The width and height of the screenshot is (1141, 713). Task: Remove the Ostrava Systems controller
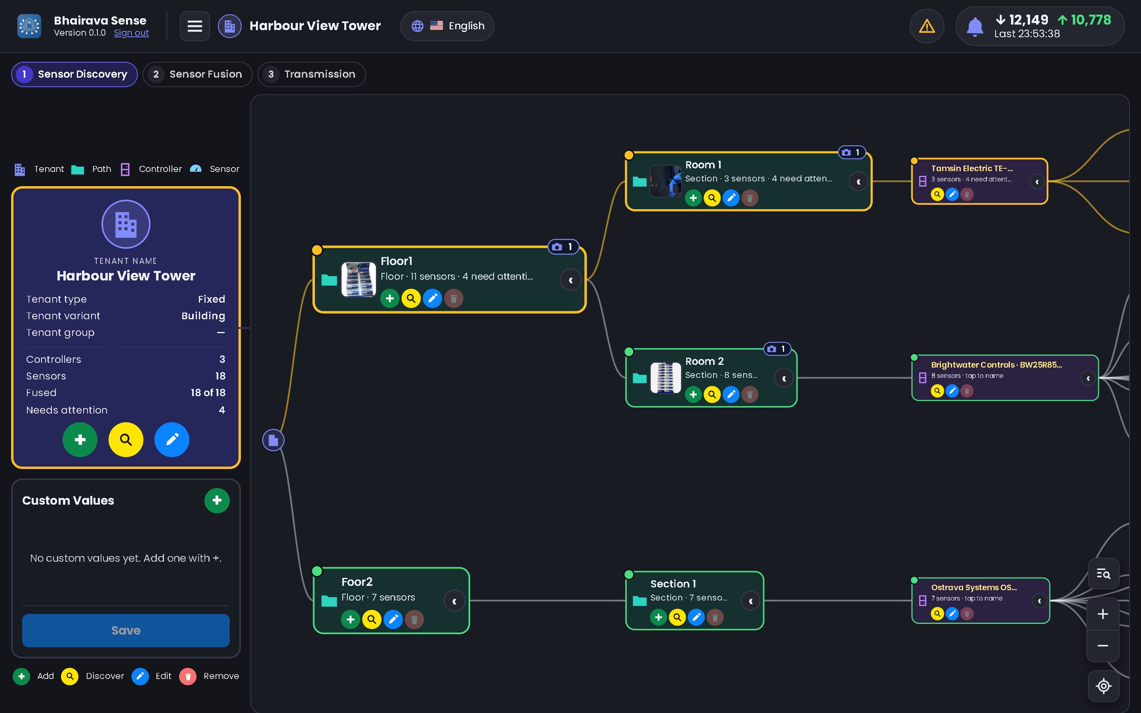point(967,614)
